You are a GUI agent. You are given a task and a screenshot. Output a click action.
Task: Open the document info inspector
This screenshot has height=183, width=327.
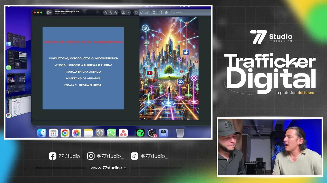click(x=161, y=12)
